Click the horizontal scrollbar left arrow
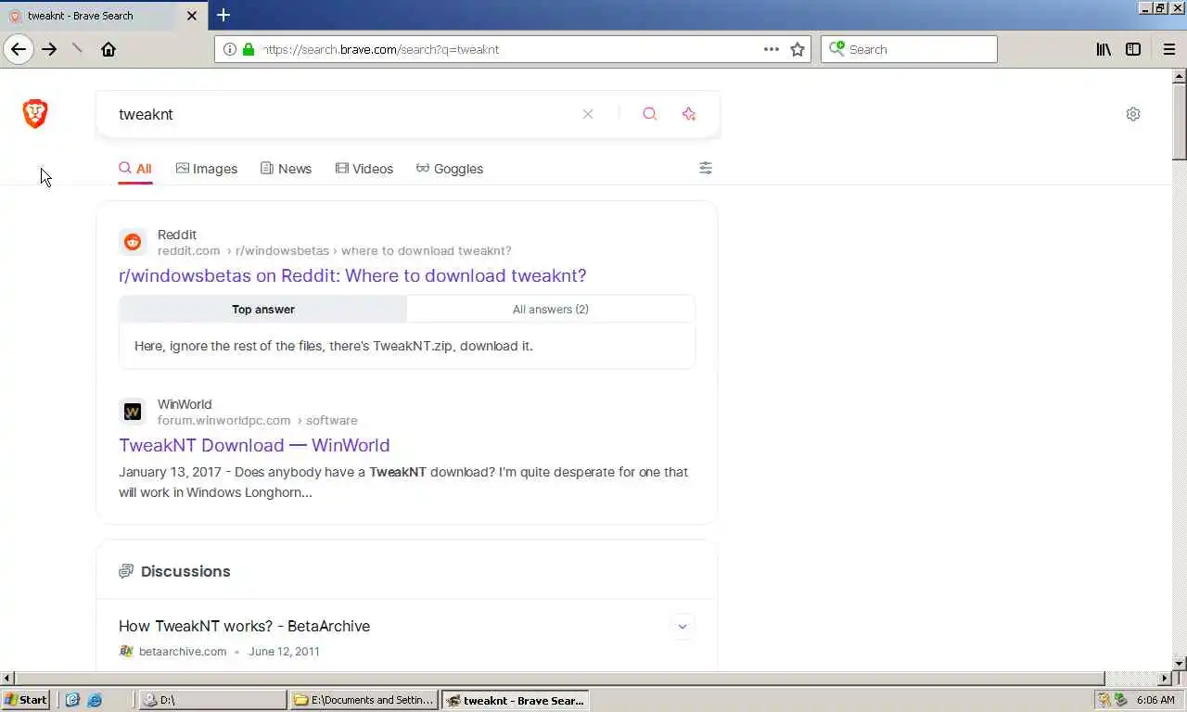Viewport: 1187px width, 712px height. point(7,679)
